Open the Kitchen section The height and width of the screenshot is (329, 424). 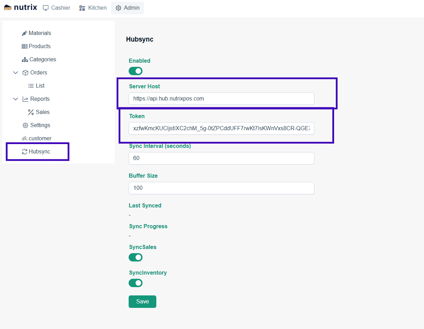click(x=92, y=8)
